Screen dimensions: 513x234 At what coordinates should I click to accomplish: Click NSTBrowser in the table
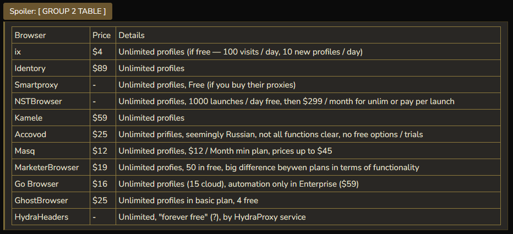[x=39, y=101]
